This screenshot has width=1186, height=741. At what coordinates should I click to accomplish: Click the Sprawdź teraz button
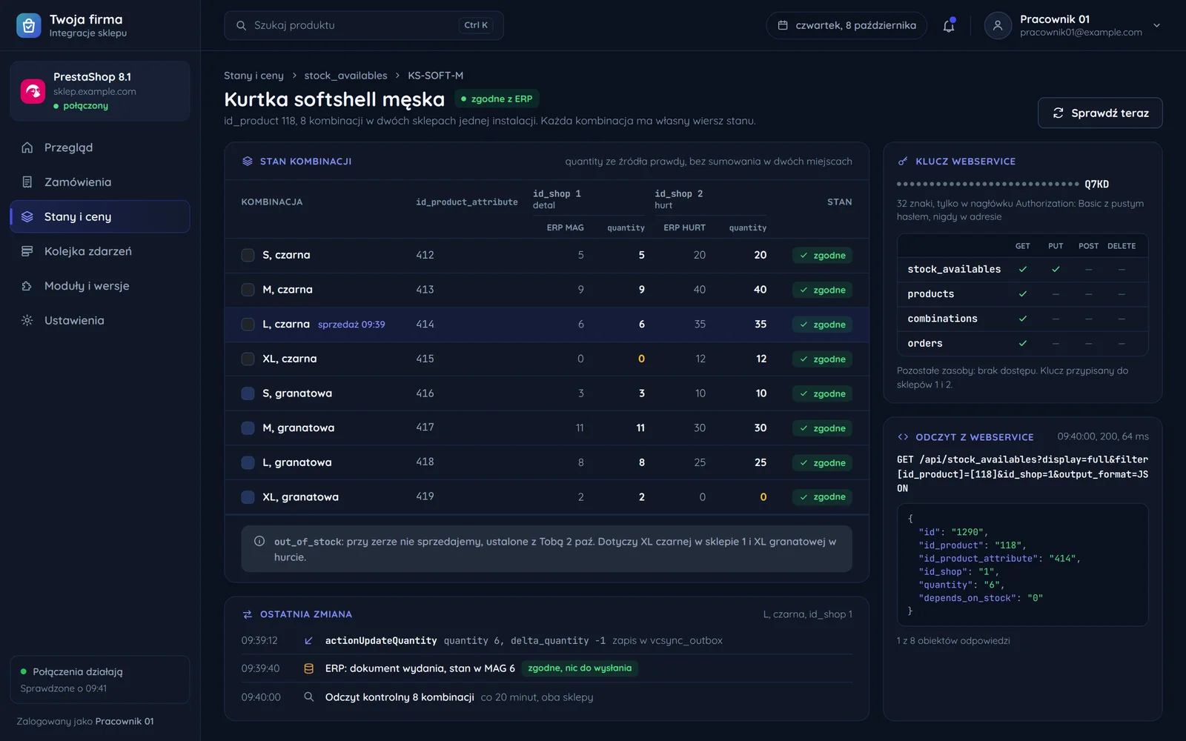1100,113
